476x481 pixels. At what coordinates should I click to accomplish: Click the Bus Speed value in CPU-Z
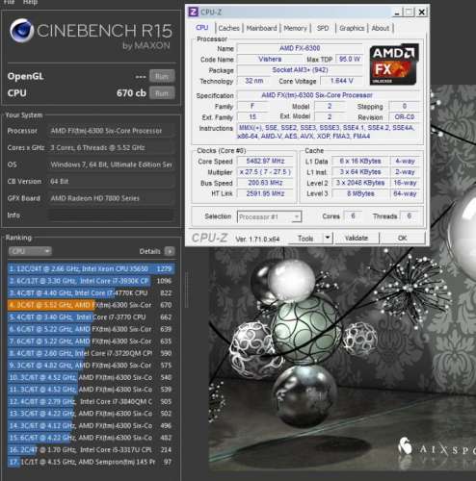coord(265,183)
